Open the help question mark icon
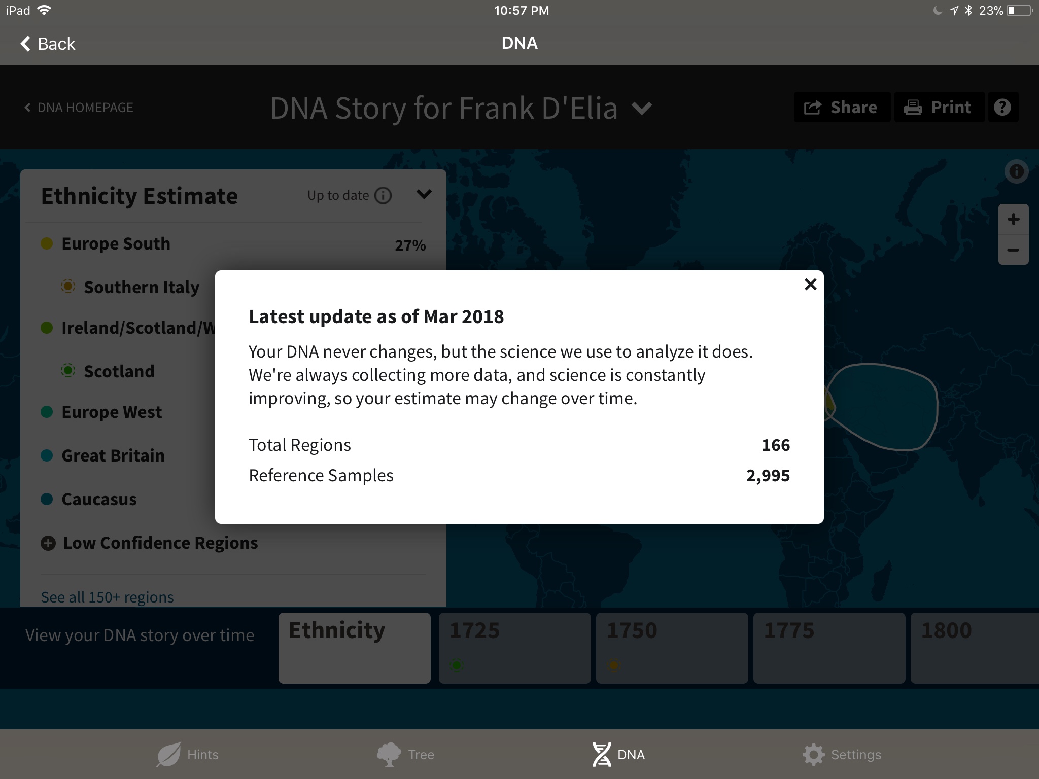Viewport: 1039px width, 779px height. pos(1002,107)
